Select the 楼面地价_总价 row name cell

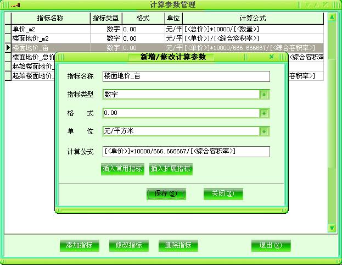coord(33,57)
